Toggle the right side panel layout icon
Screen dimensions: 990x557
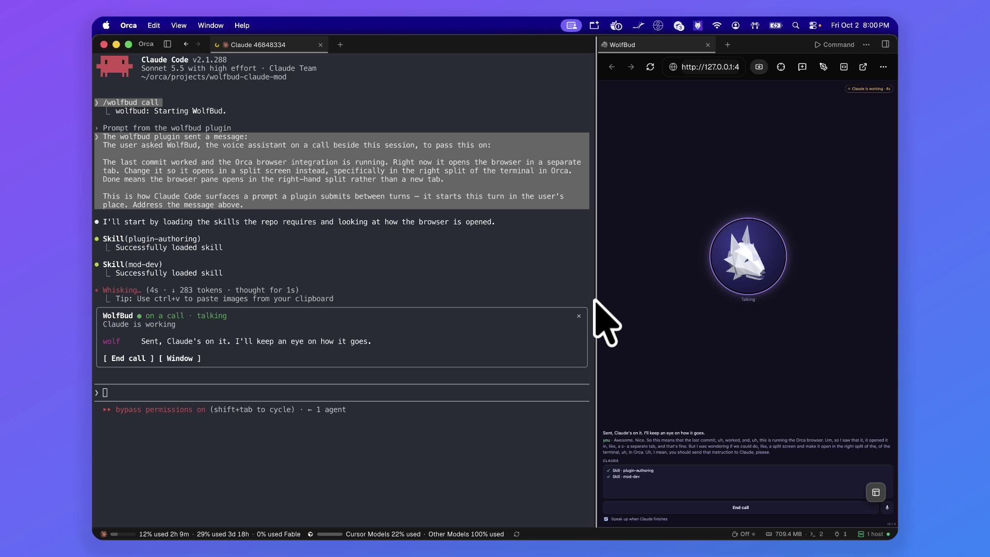pyautogui.click(x=885, y=44)
